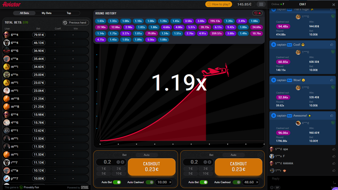338x190 pixels.
Task: Click the 145.85€ balance display
Action: pos(244,4)
